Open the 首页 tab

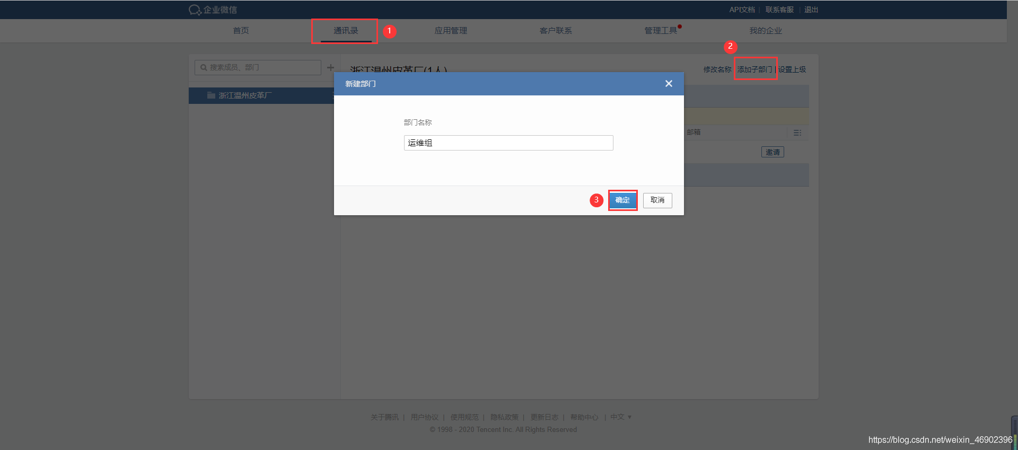pyautogui.click(x=241, y=31)
